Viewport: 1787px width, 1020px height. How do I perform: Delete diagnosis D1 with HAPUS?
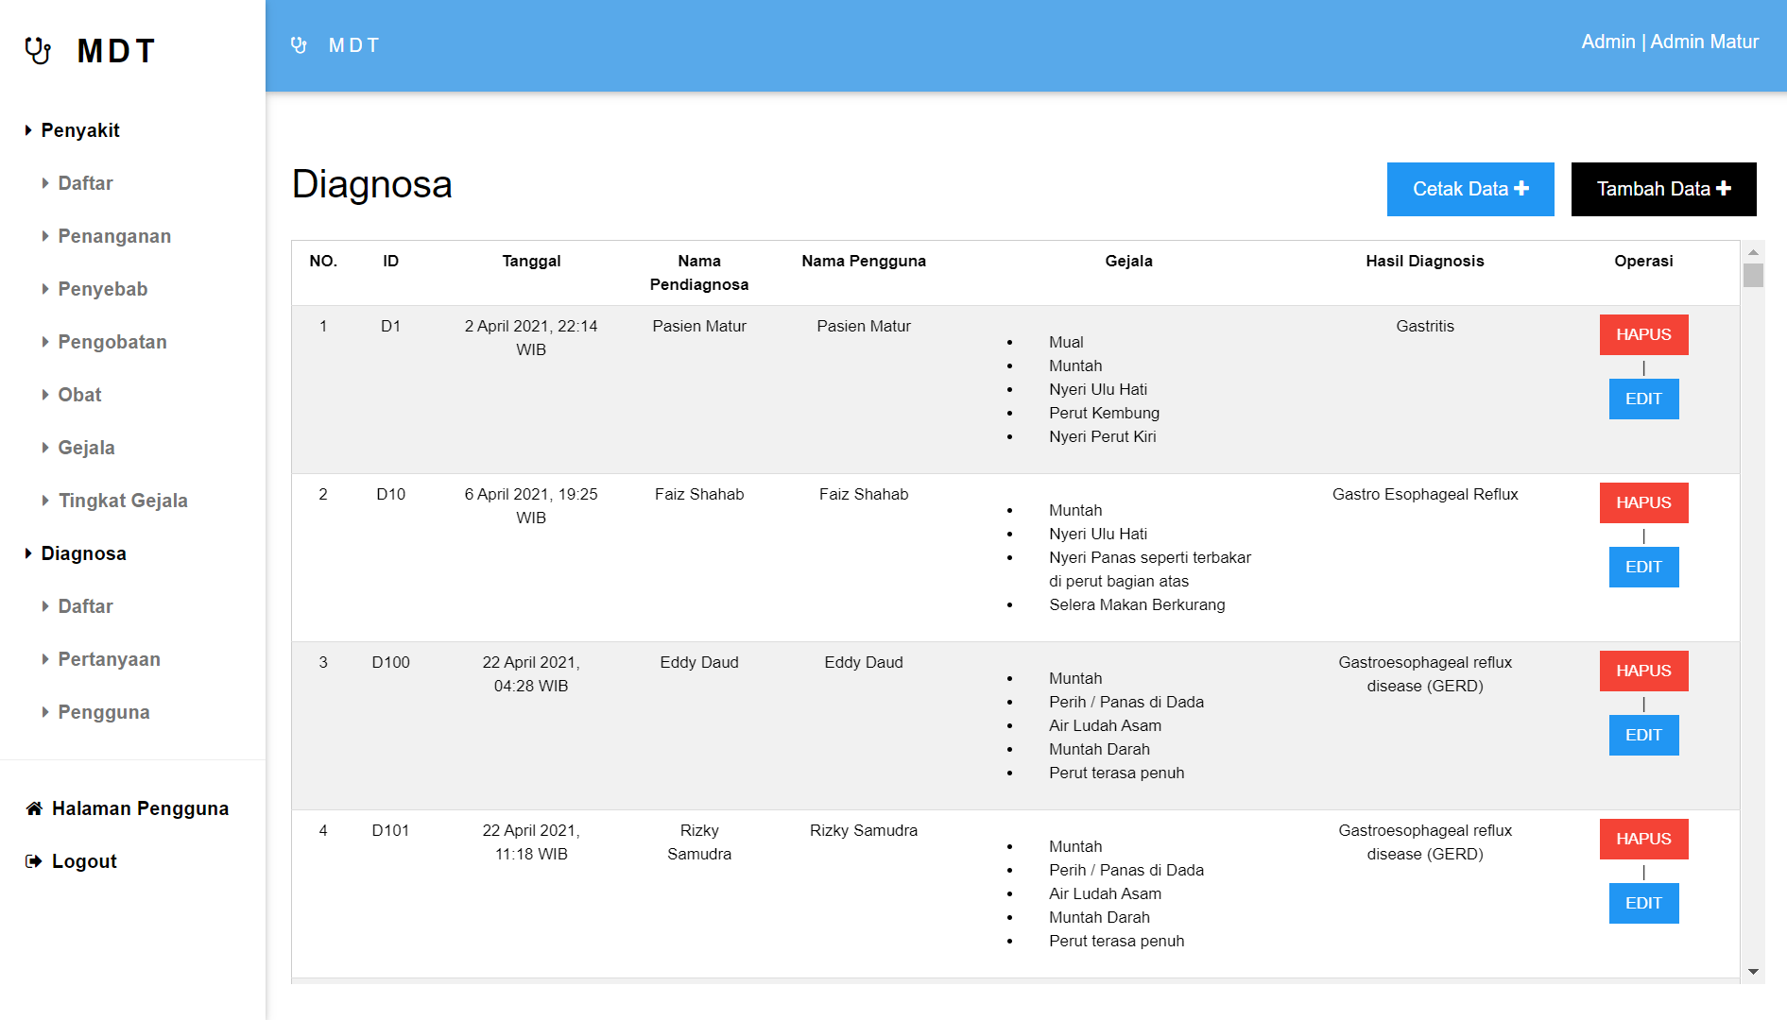tap(1643, 334)
